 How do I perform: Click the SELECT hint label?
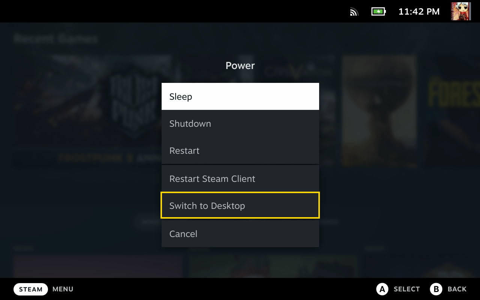pyautogui.click(x=406, y=289)
